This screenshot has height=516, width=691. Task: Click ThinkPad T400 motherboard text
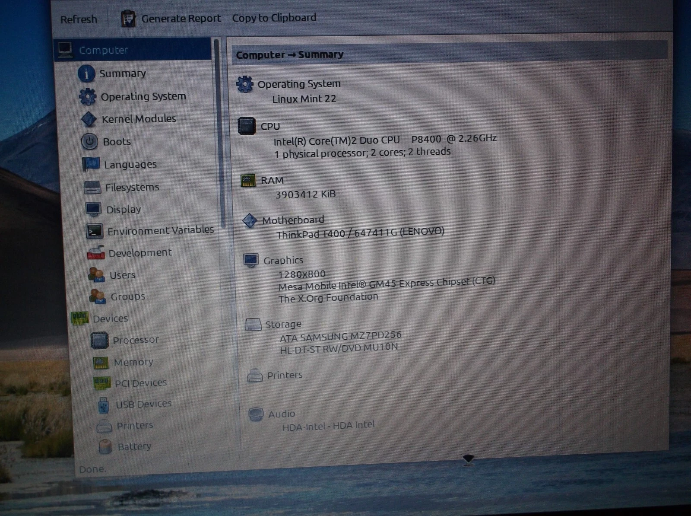pos(360,233)
